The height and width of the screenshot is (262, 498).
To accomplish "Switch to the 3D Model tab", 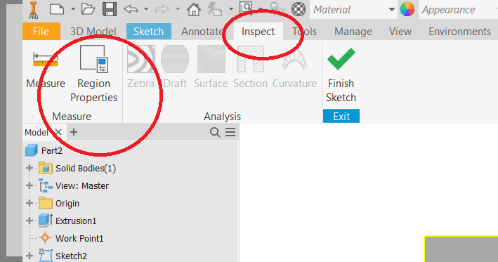I will pos(93,32).
